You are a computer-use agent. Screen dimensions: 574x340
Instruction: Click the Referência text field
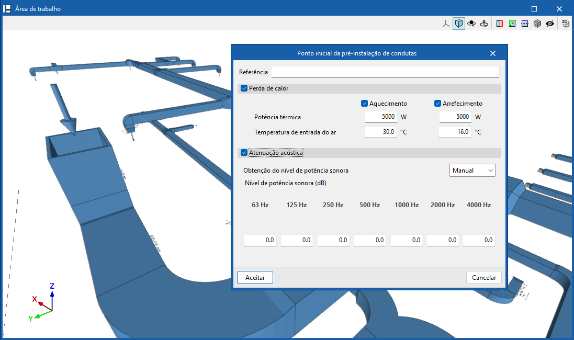coord(385,72)
